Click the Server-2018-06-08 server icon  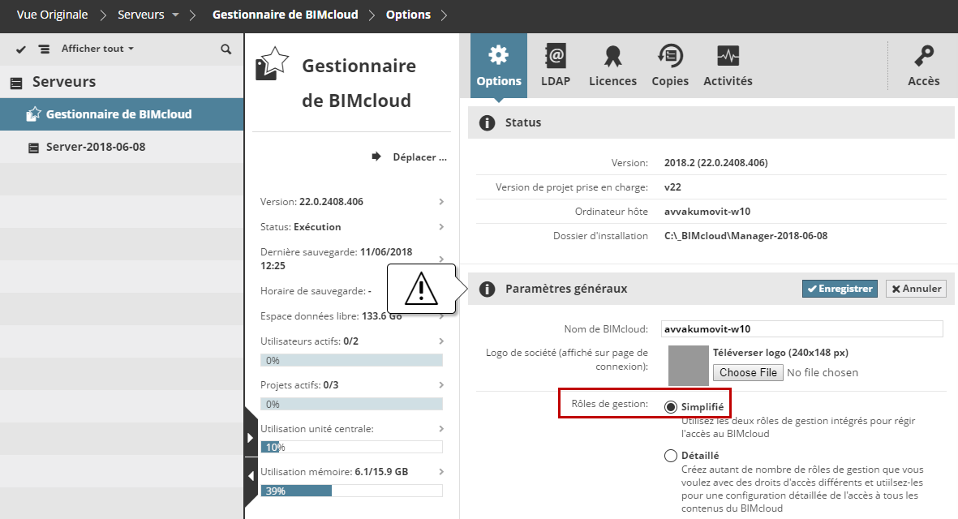tap(33, 148)
